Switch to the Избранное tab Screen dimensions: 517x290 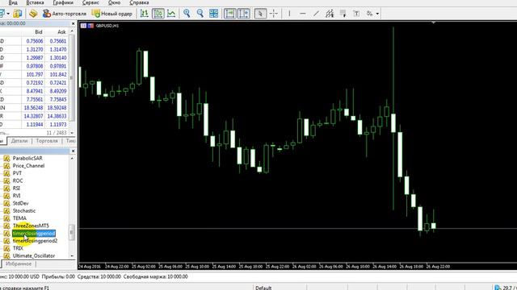tap(19, 264)
